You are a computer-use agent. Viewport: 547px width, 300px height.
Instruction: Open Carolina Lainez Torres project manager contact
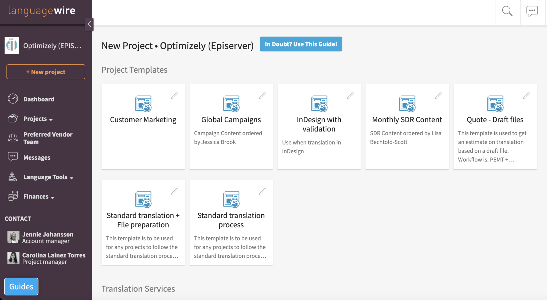(54, 258)
